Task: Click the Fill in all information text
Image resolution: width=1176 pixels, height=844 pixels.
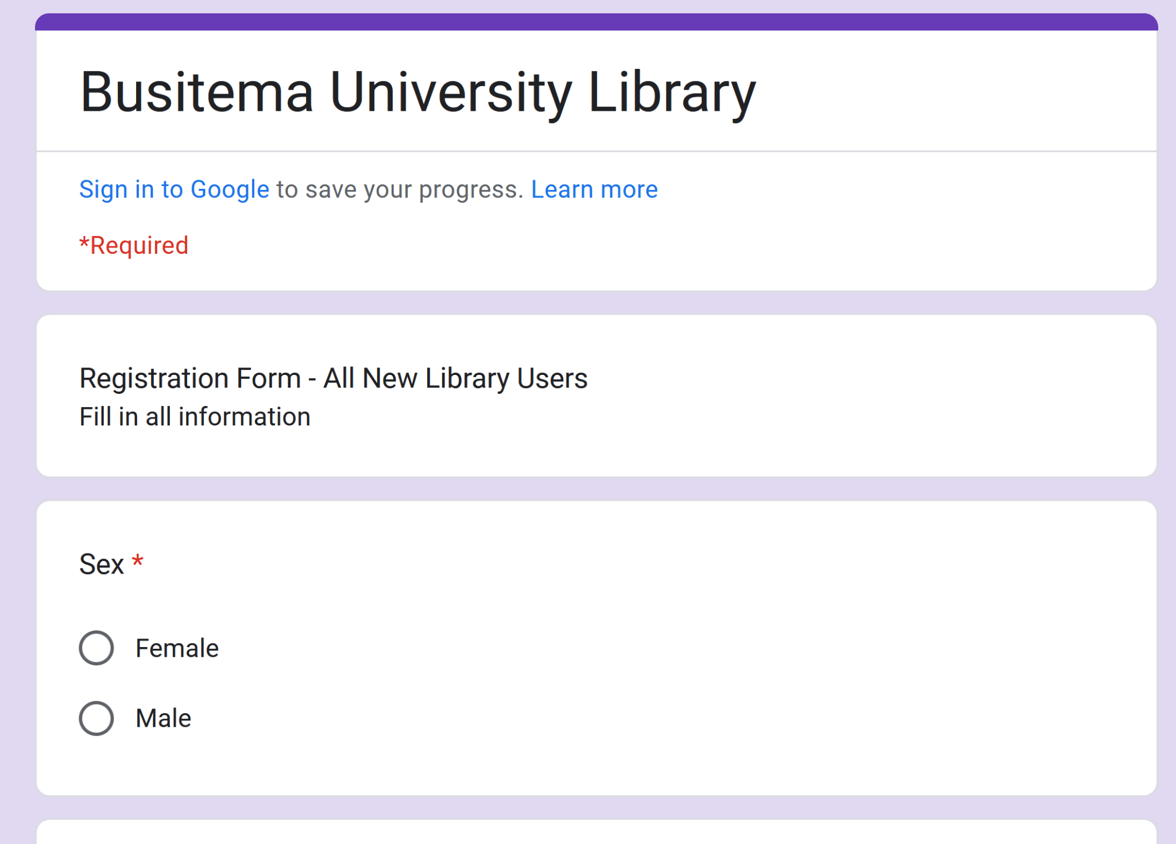Action: (195, 417)
